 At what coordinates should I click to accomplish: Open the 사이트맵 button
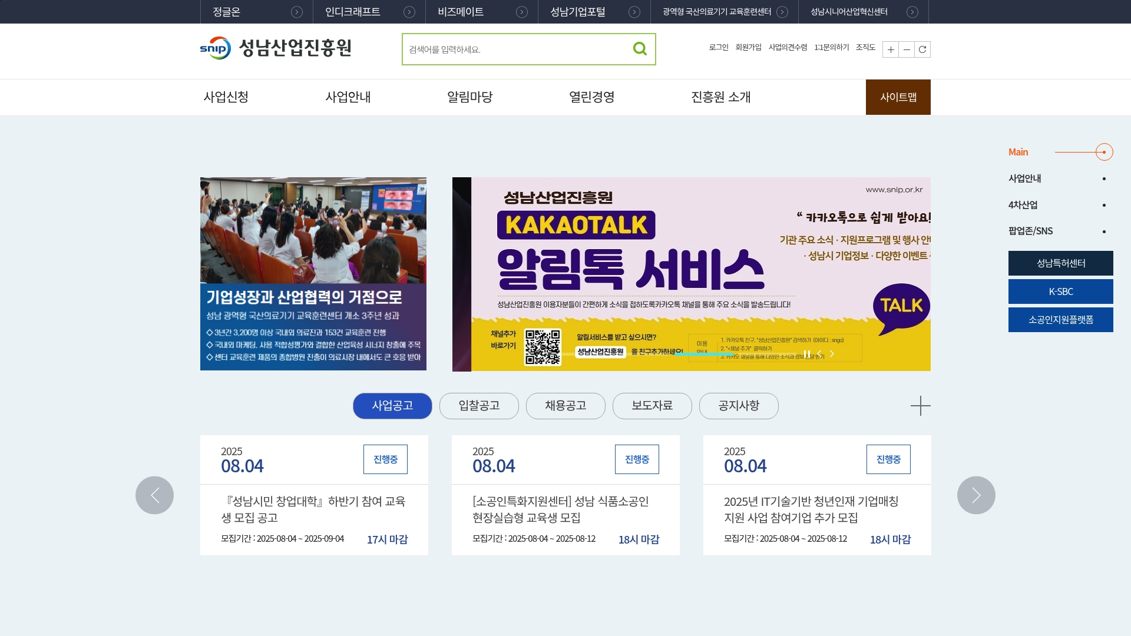898,97
